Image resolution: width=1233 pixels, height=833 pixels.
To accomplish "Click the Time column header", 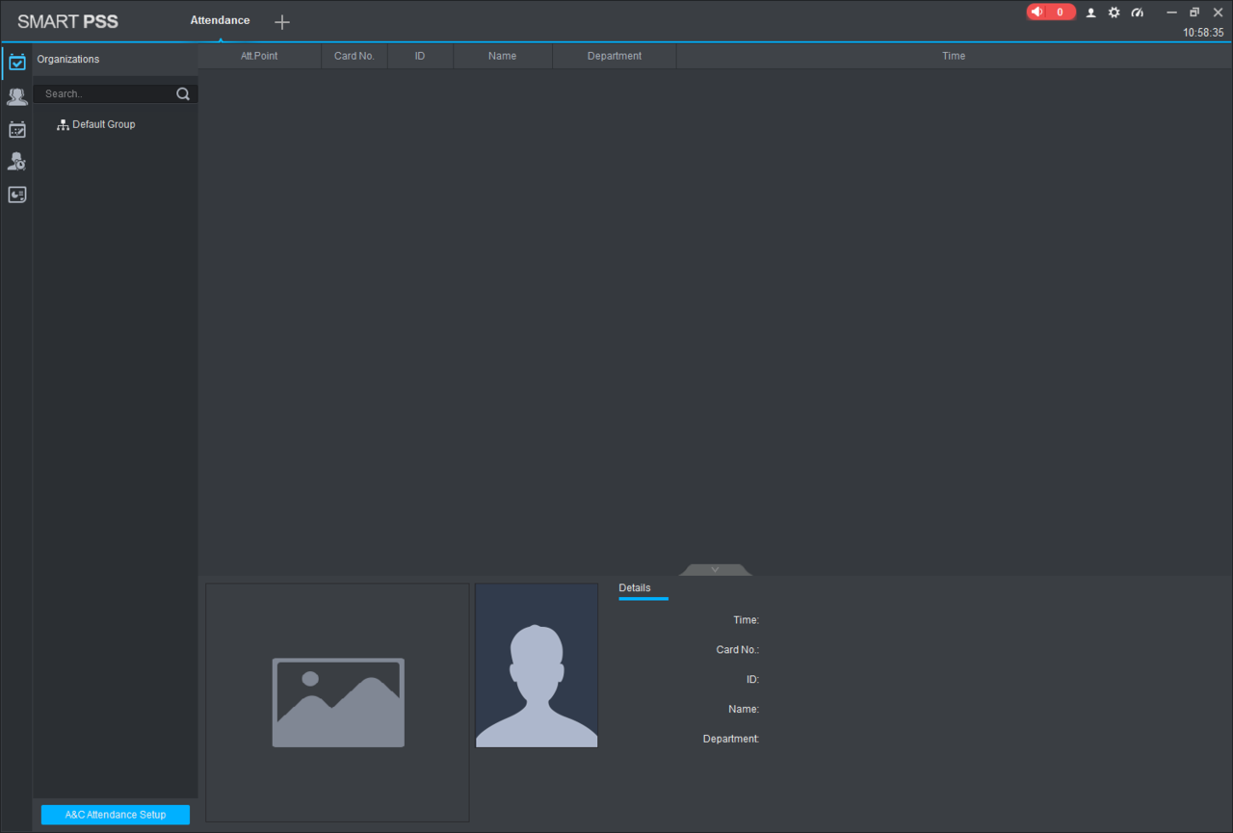I will [x=954, y=56].
